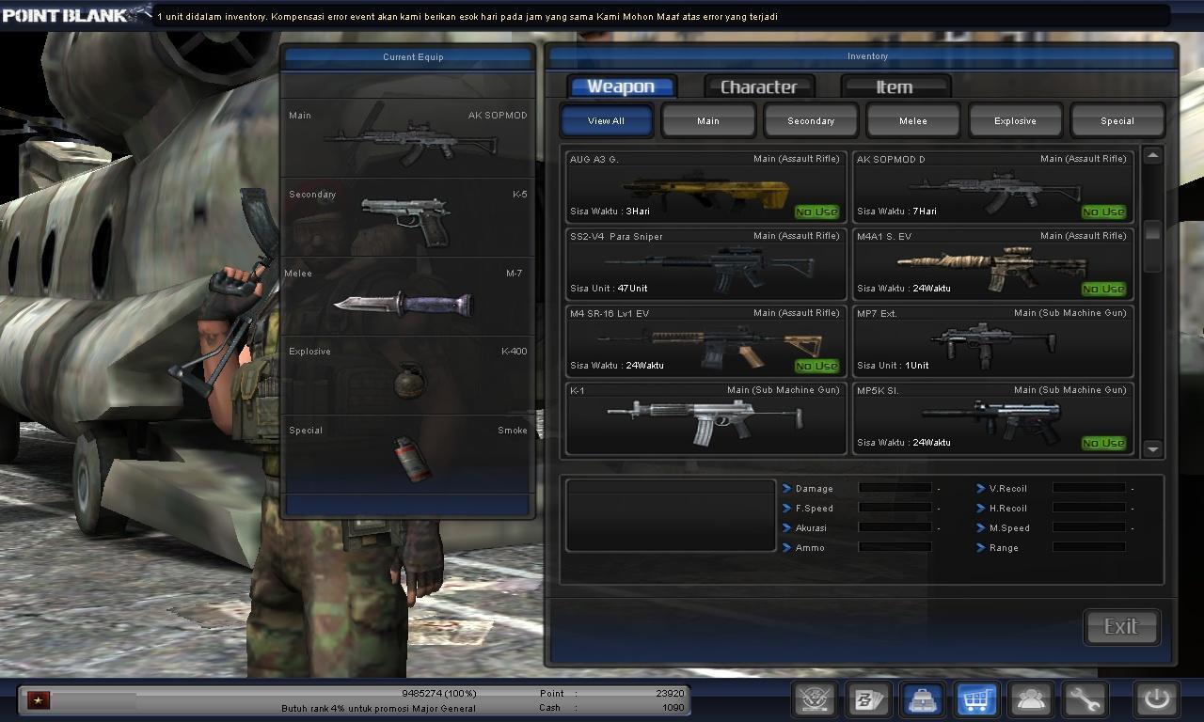The width and height of the screenshot is (1204, 722).
Task: Open the community people icon
Action: click(1031, 699)
